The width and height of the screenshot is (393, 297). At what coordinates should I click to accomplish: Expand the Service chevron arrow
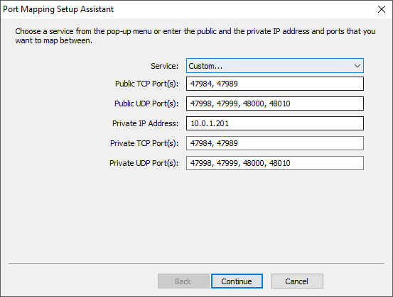click(x=357, y=66)
